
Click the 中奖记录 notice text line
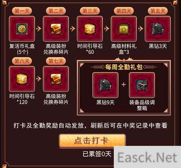click(x=90, y=125)
